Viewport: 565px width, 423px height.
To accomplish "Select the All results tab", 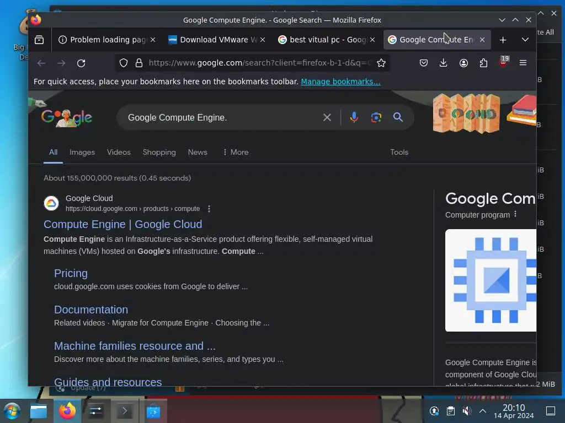I will click(54, 152).
